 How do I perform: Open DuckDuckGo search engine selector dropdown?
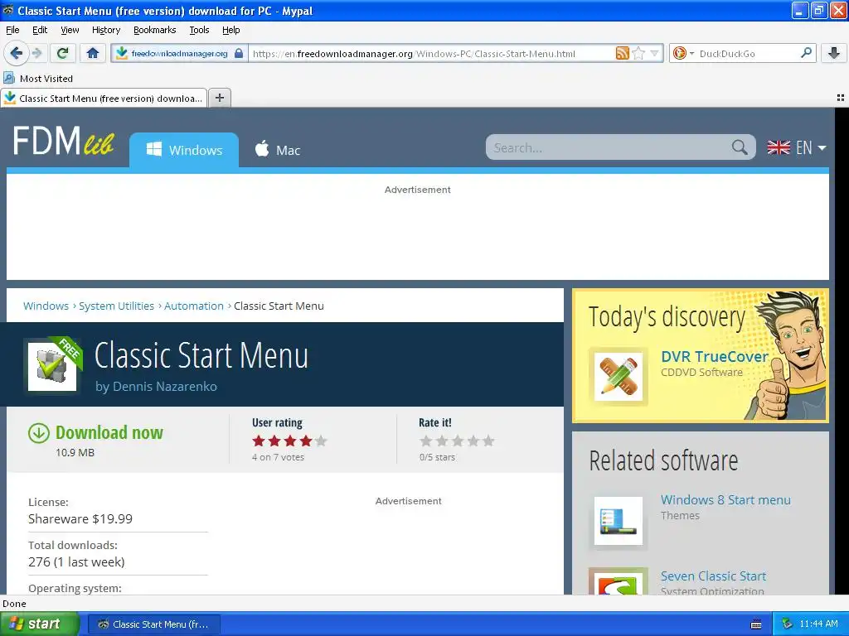[x=683, y=53]
